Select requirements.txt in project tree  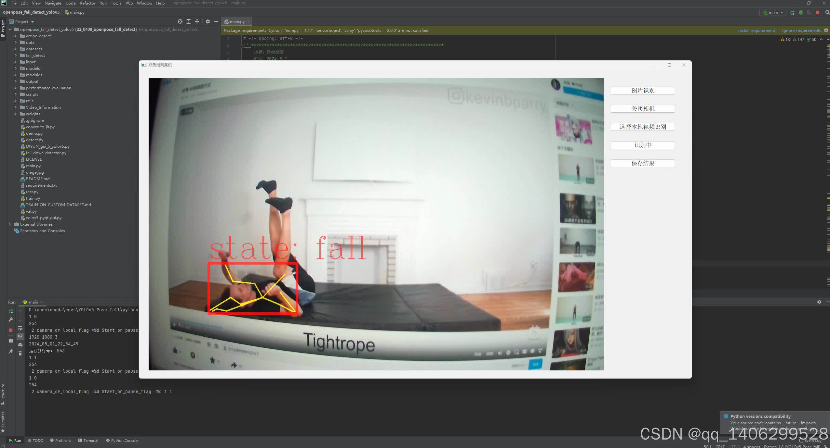coord(41,185)
